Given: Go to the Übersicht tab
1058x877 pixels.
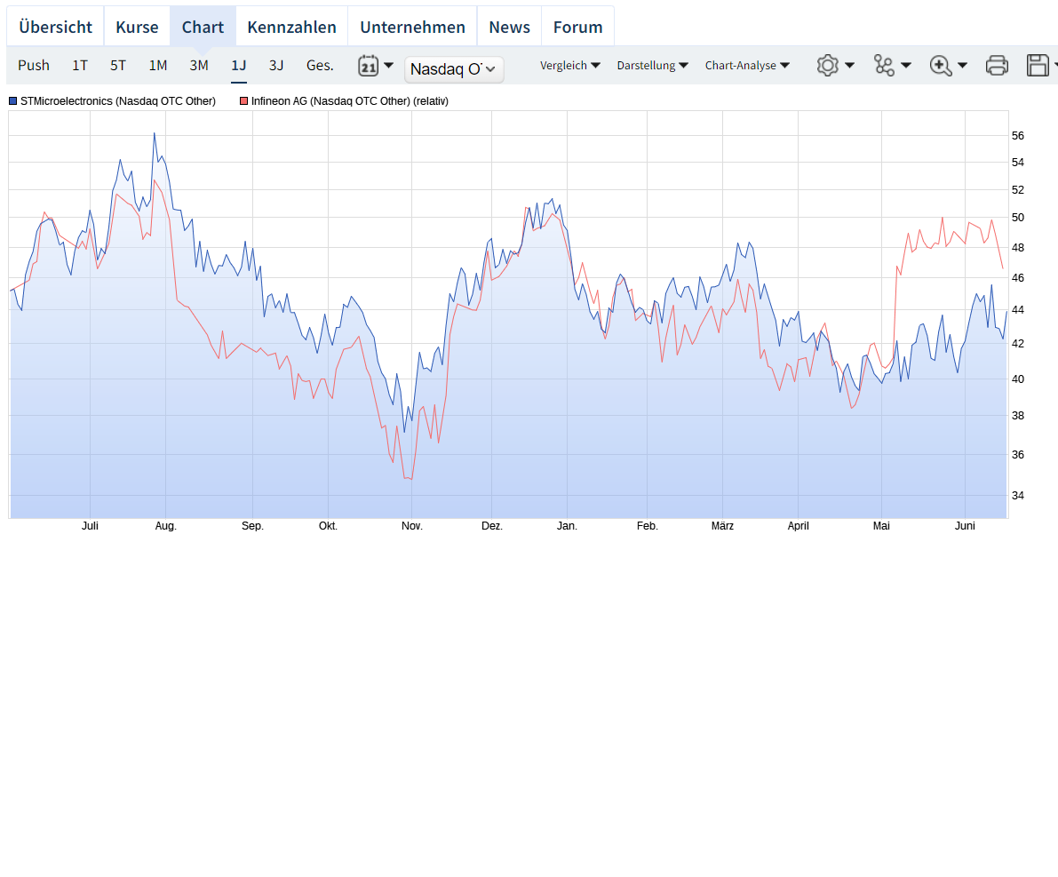Looking at the screenshot, I should coord(55,27).
